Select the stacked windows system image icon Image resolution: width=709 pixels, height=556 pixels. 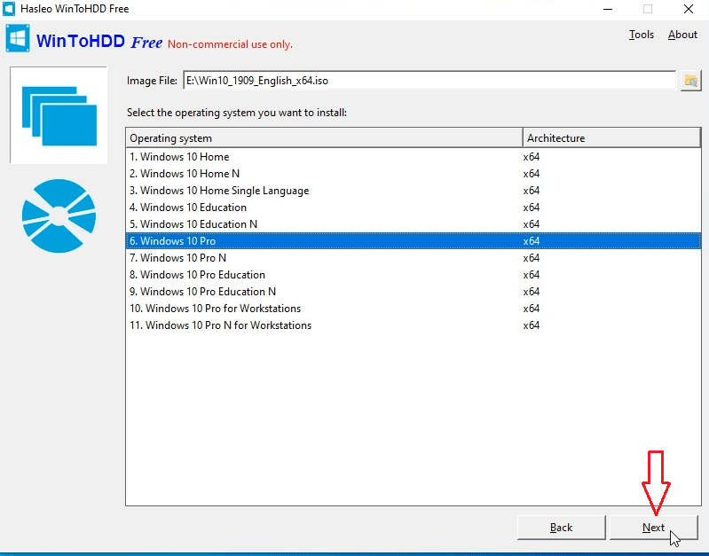pos(59,115)
